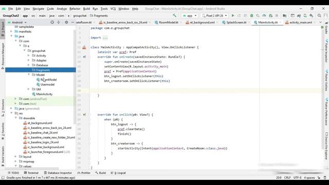
Task: Open MainActivity in the project tree
Action: [42, 94]
